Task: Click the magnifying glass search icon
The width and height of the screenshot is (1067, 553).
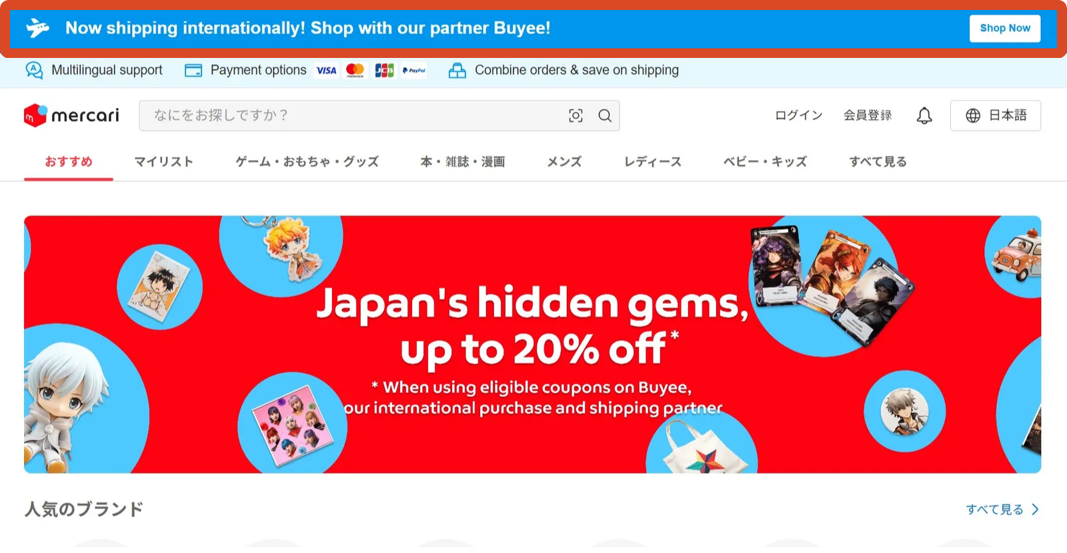Action: (605, 116)
